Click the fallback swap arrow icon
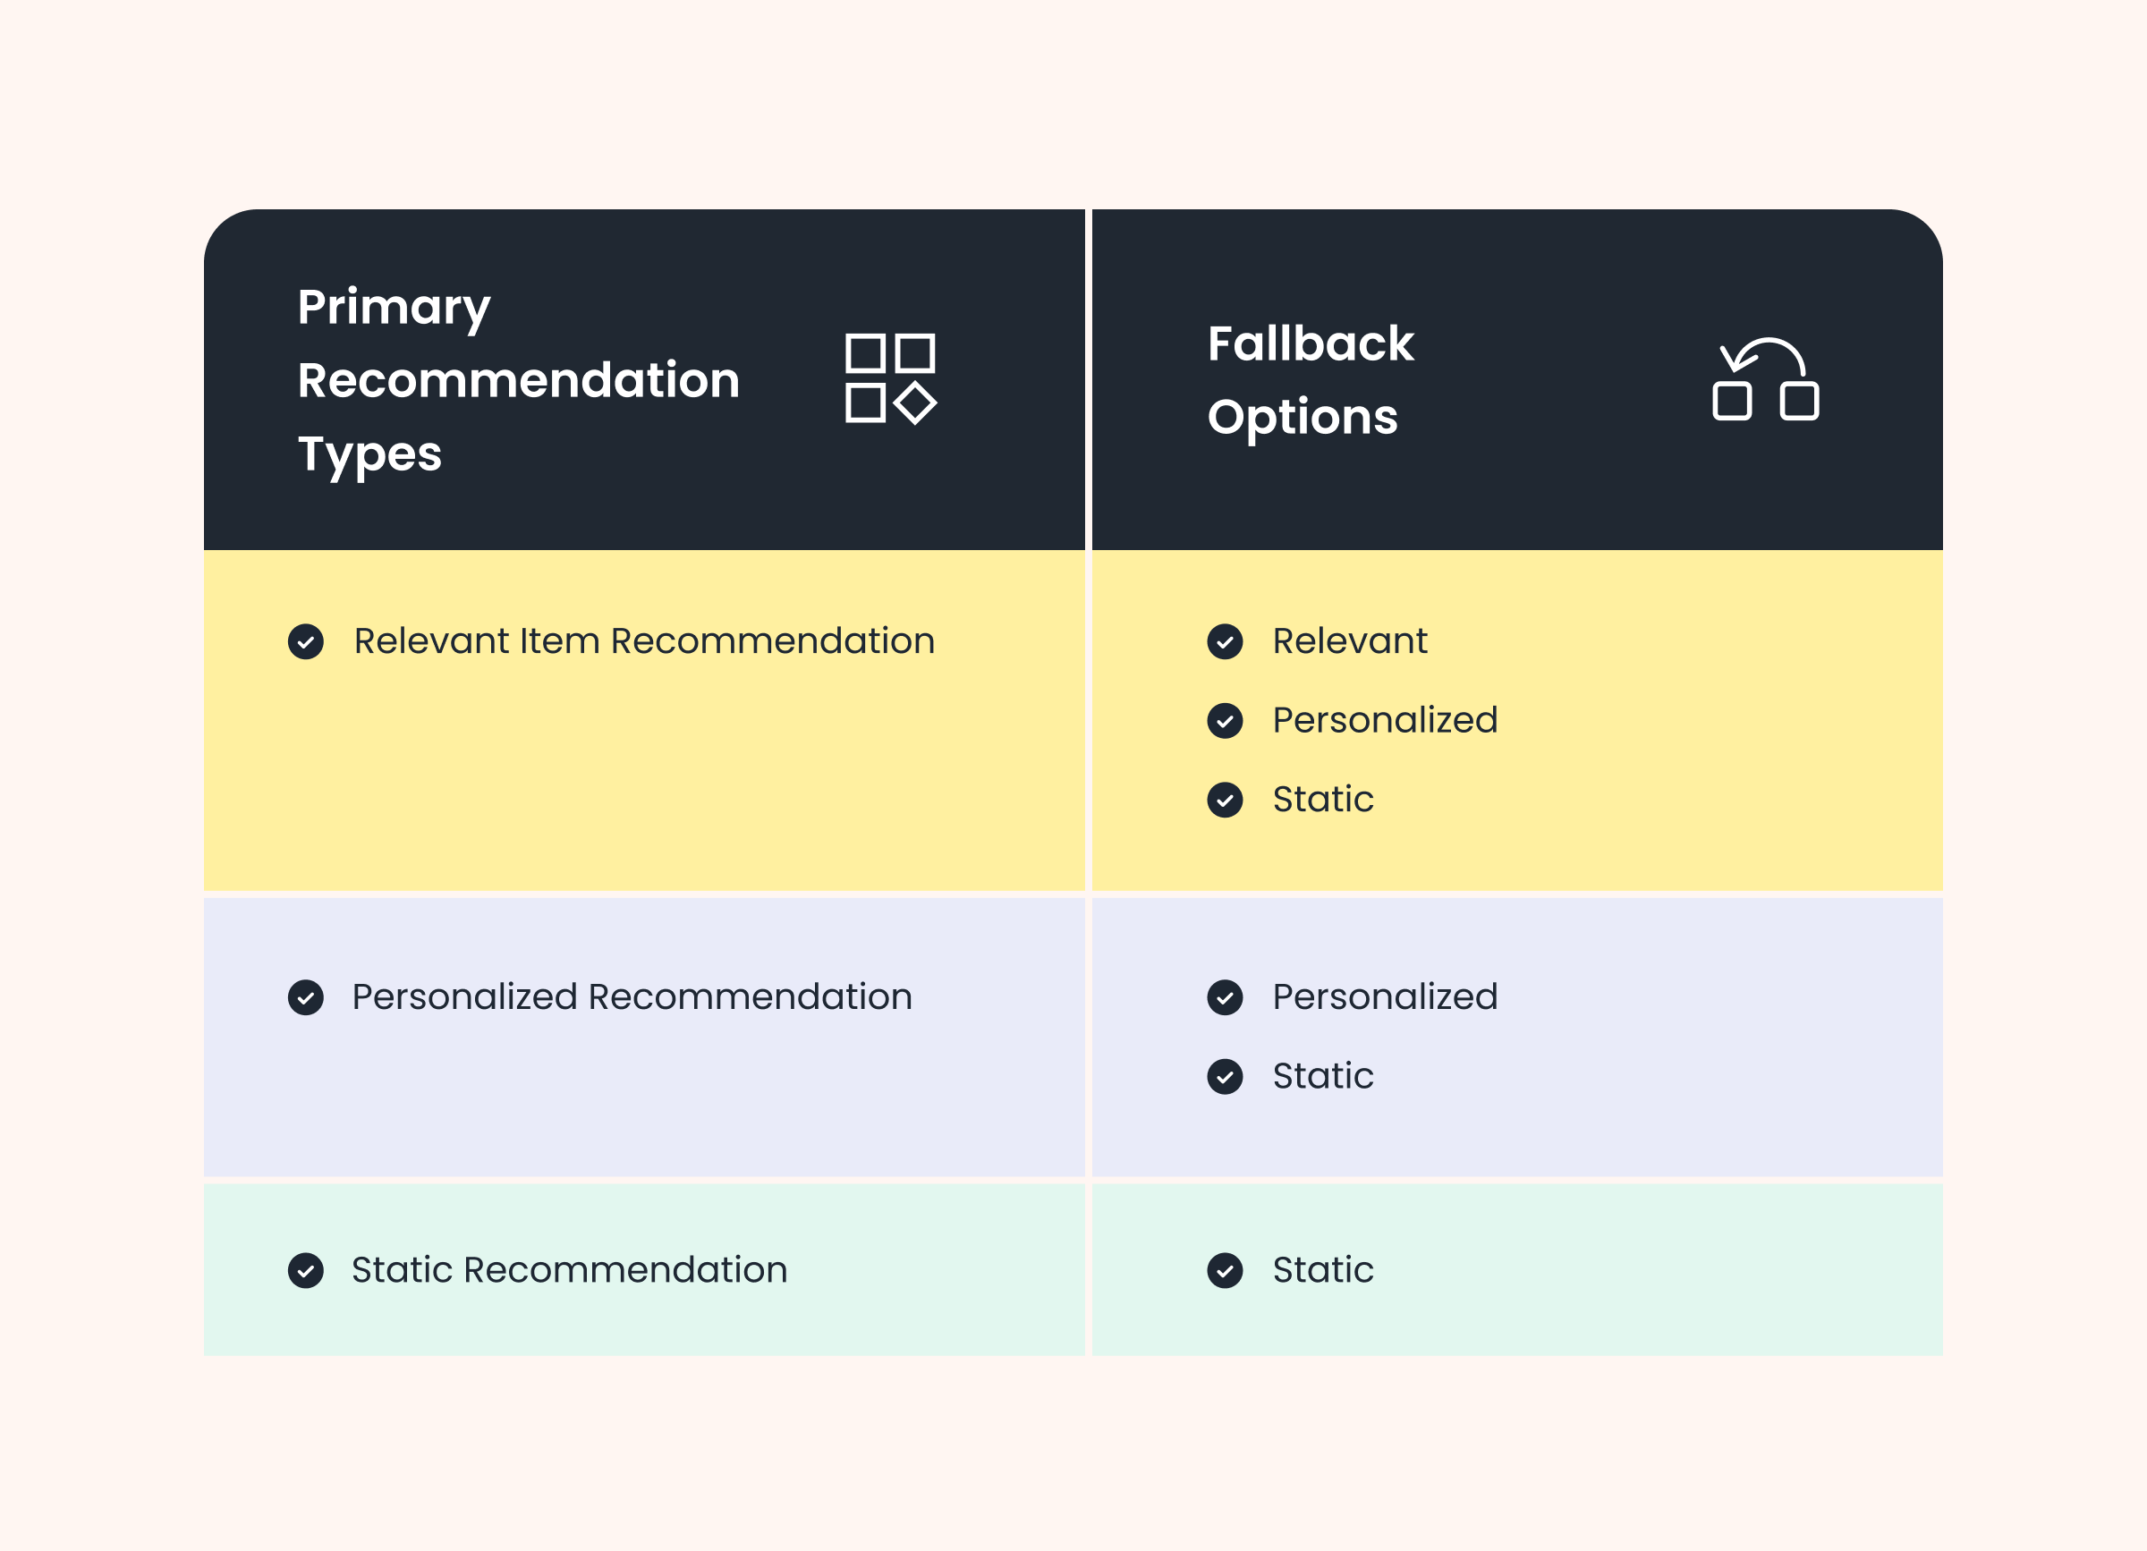The image size is (2147, 1551). pos(1766,379)
